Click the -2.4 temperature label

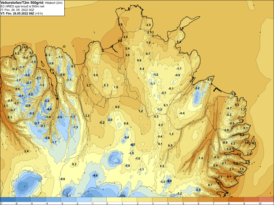pos(126,137)
